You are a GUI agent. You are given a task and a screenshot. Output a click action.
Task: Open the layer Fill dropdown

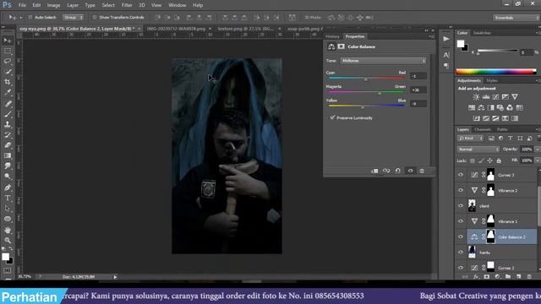pos(537,160)
